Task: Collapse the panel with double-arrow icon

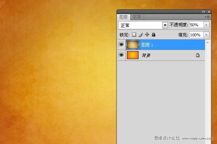Action: (203, 12)
